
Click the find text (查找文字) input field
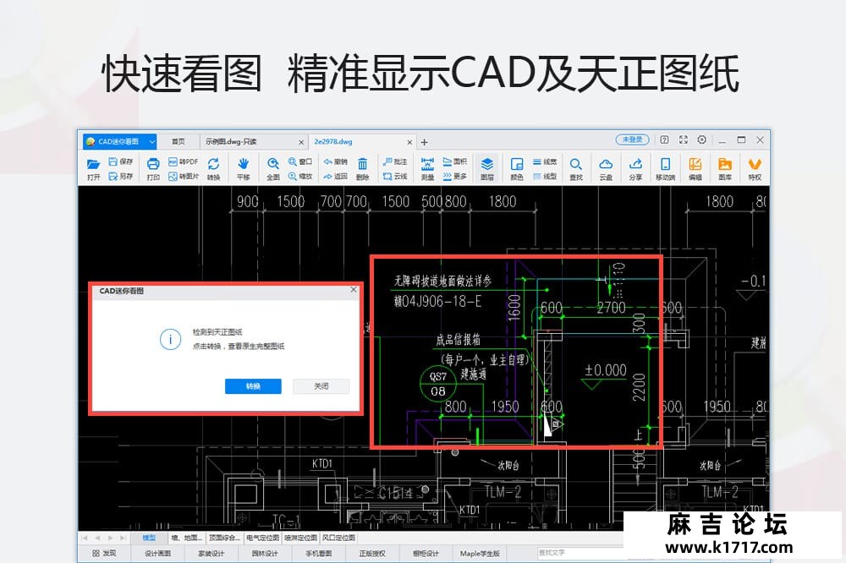coord(580,553)
